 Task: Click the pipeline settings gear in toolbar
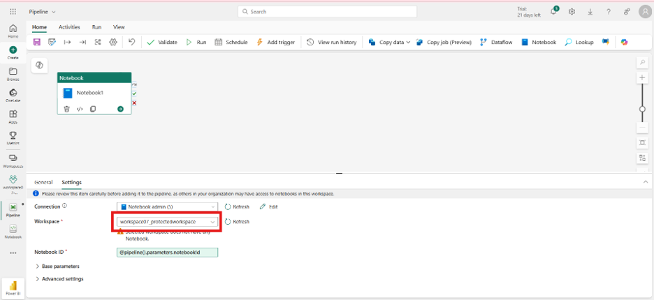113,42
